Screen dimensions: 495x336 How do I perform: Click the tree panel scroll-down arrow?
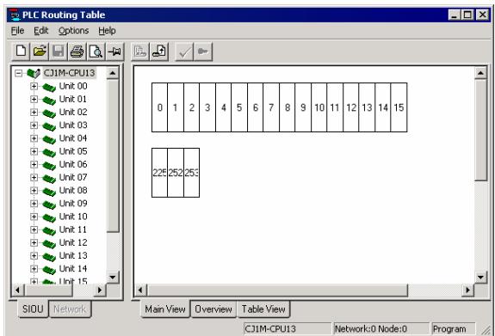coord(113,278)
